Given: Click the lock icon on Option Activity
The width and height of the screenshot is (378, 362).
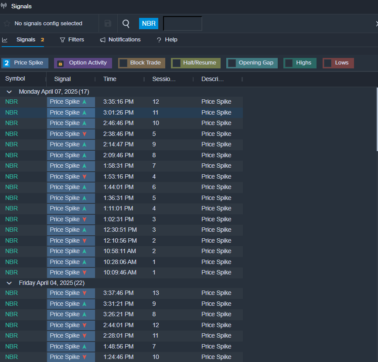Looking at the screenshot, I should click(60, 64).
